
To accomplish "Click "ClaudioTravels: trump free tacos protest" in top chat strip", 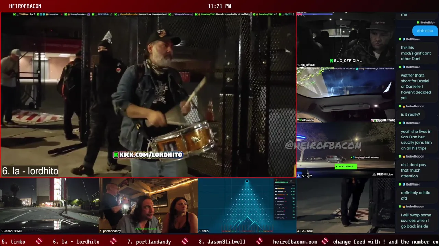I will [141, 14].
